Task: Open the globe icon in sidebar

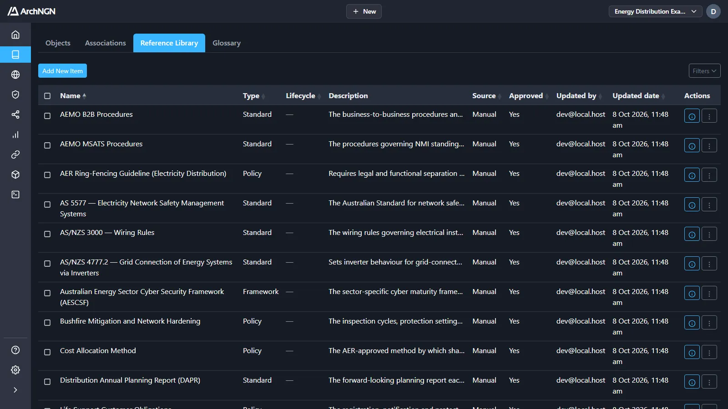Action: tap(15, 75)
